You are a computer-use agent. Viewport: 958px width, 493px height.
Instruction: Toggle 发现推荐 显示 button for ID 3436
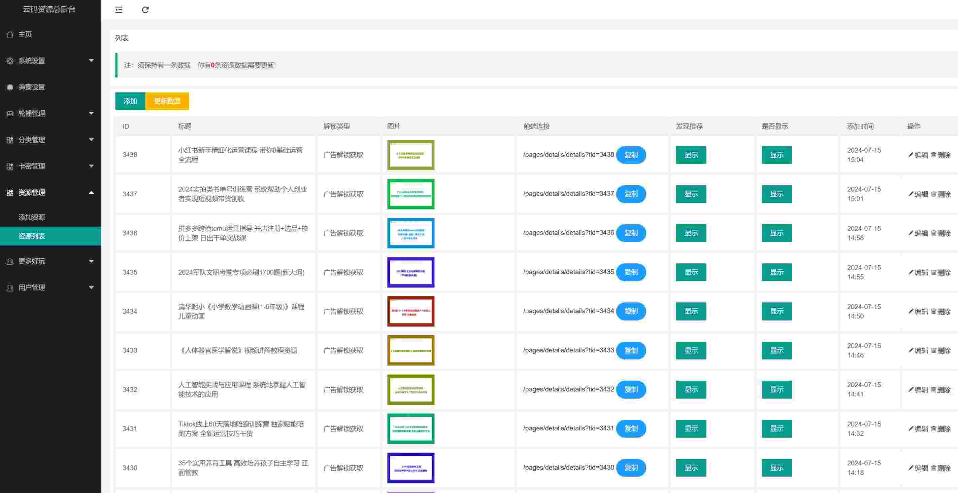(691, 233)
